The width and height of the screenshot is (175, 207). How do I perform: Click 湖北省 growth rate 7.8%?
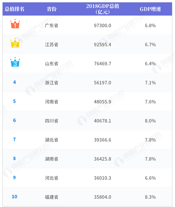click(150, 140)
